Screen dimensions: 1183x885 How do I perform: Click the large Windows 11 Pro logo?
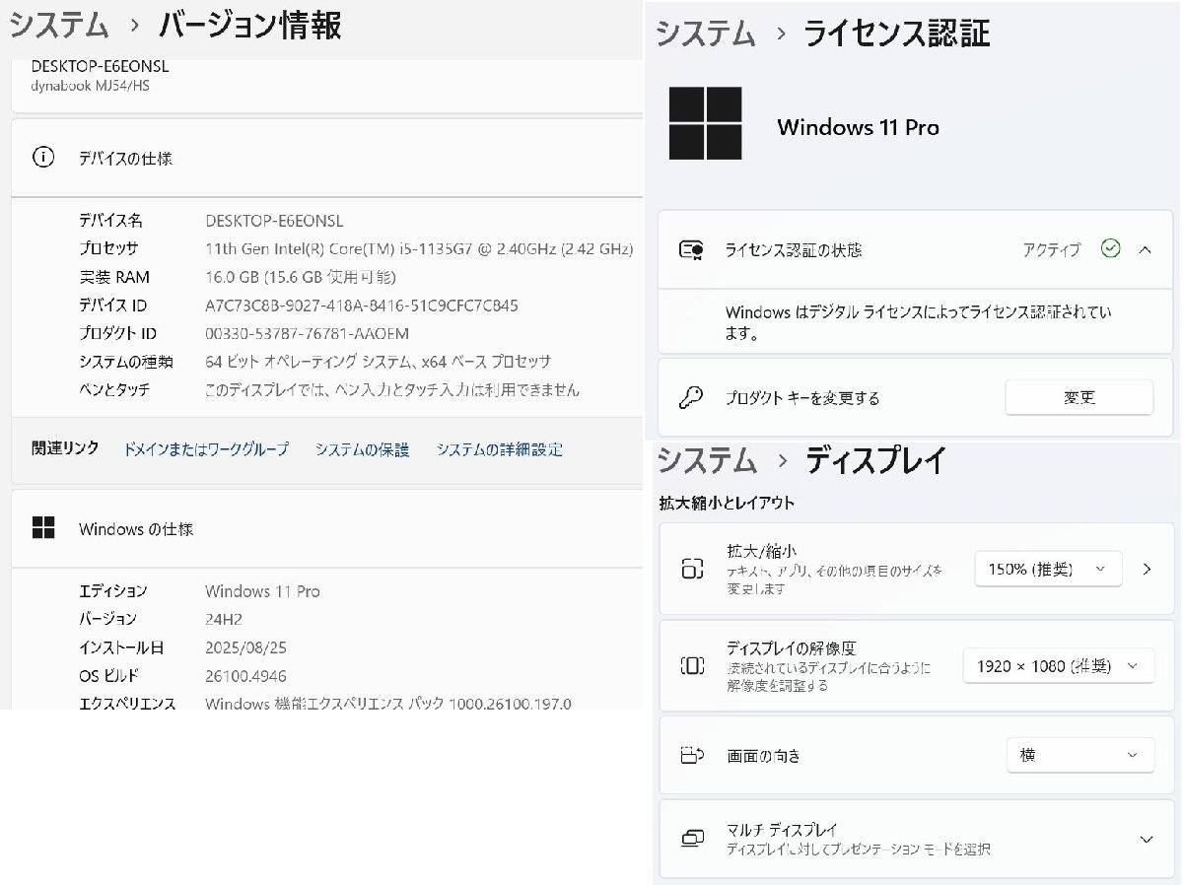coord(705,123)
